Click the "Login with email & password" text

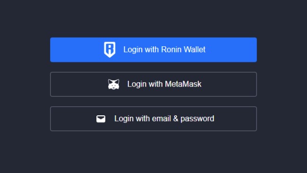coord(164,119)
